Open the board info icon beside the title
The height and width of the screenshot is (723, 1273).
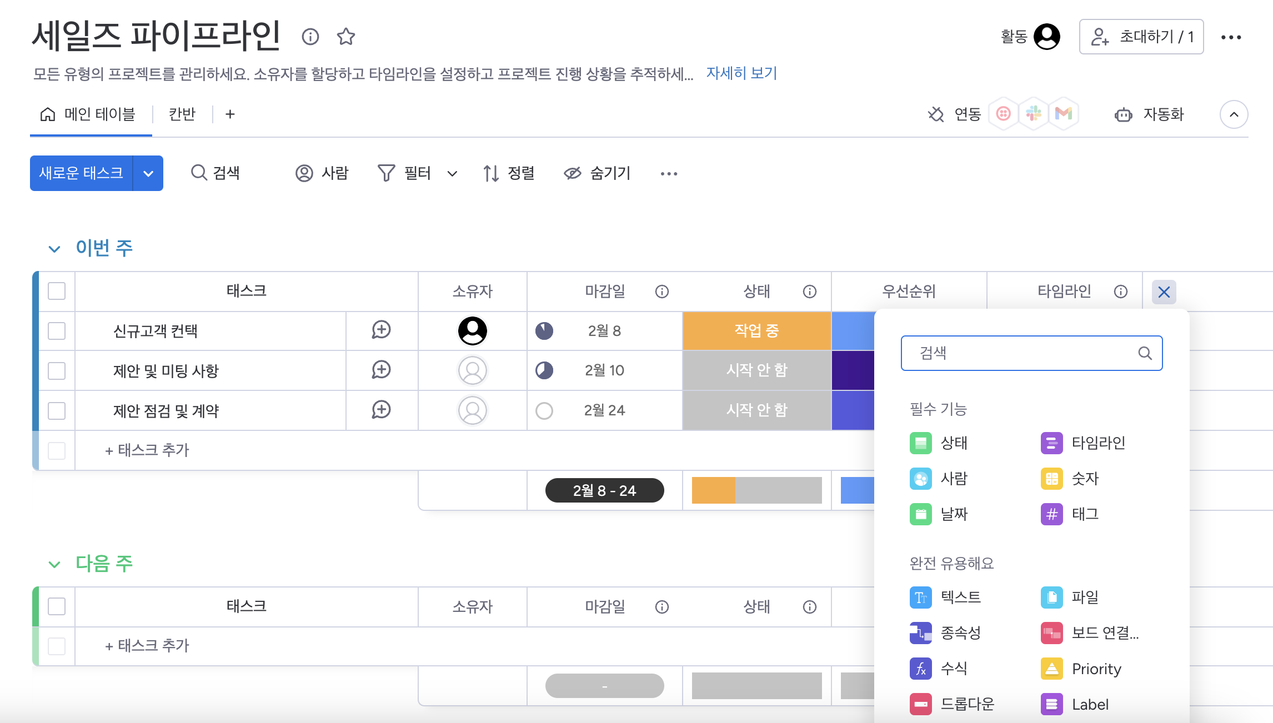[x=310, y=37]
